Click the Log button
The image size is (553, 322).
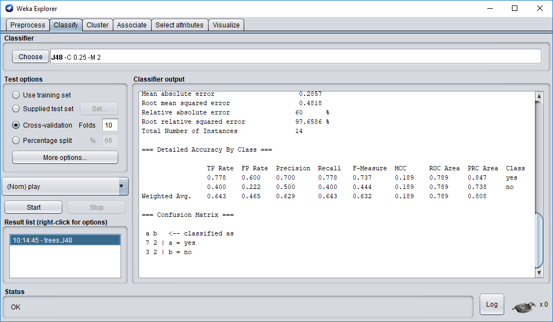492,304
